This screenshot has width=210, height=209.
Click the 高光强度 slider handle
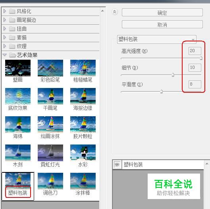201,58
